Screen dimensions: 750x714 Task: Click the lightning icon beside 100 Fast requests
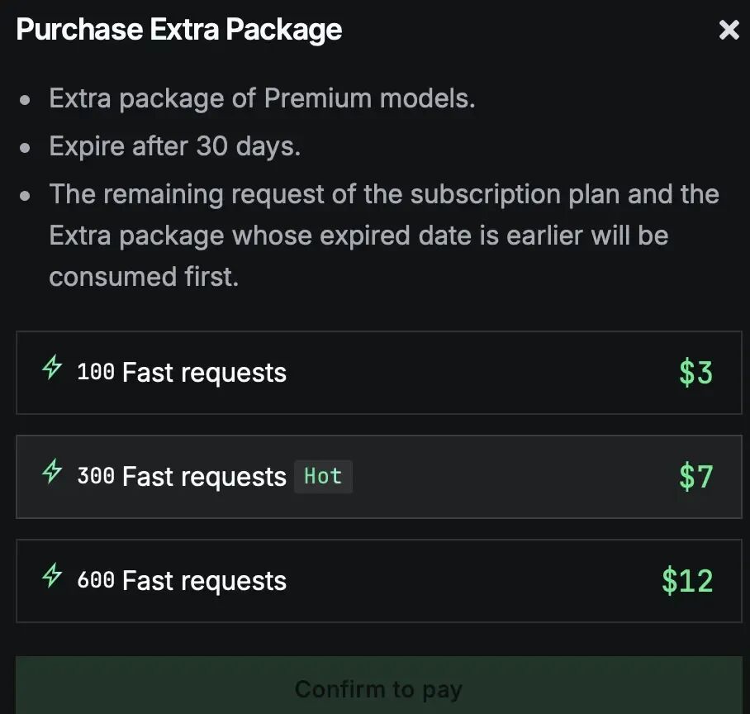52,368
